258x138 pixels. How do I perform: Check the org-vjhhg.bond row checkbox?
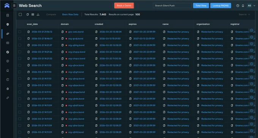pos(20,45)
